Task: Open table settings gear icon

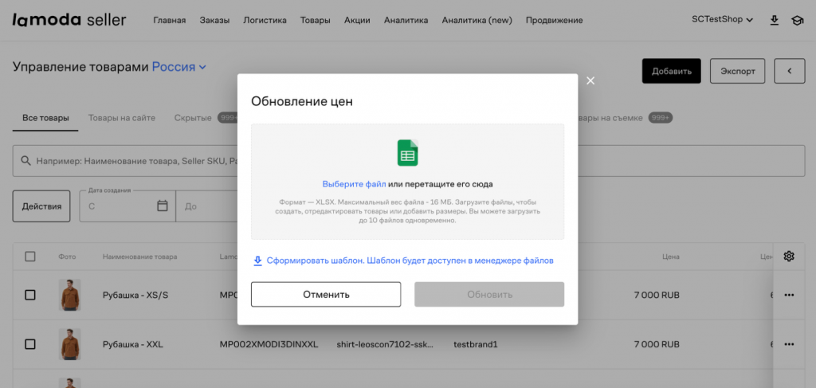Action: [789, 256]
